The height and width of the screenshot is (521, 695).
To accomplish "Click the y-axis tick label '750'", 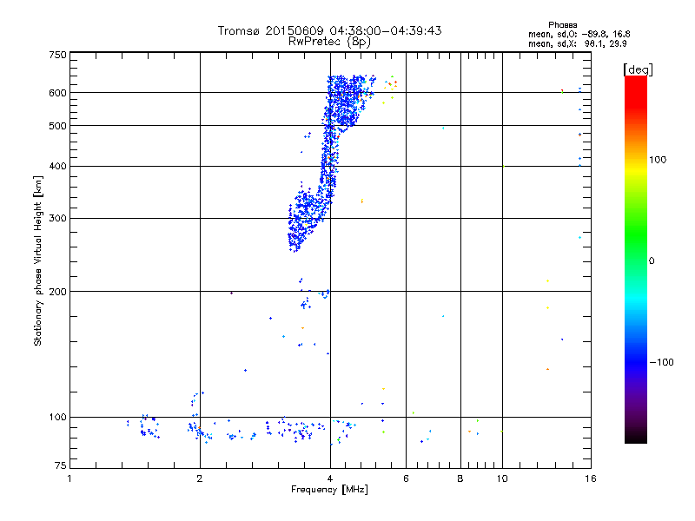I will pos(57,55).
